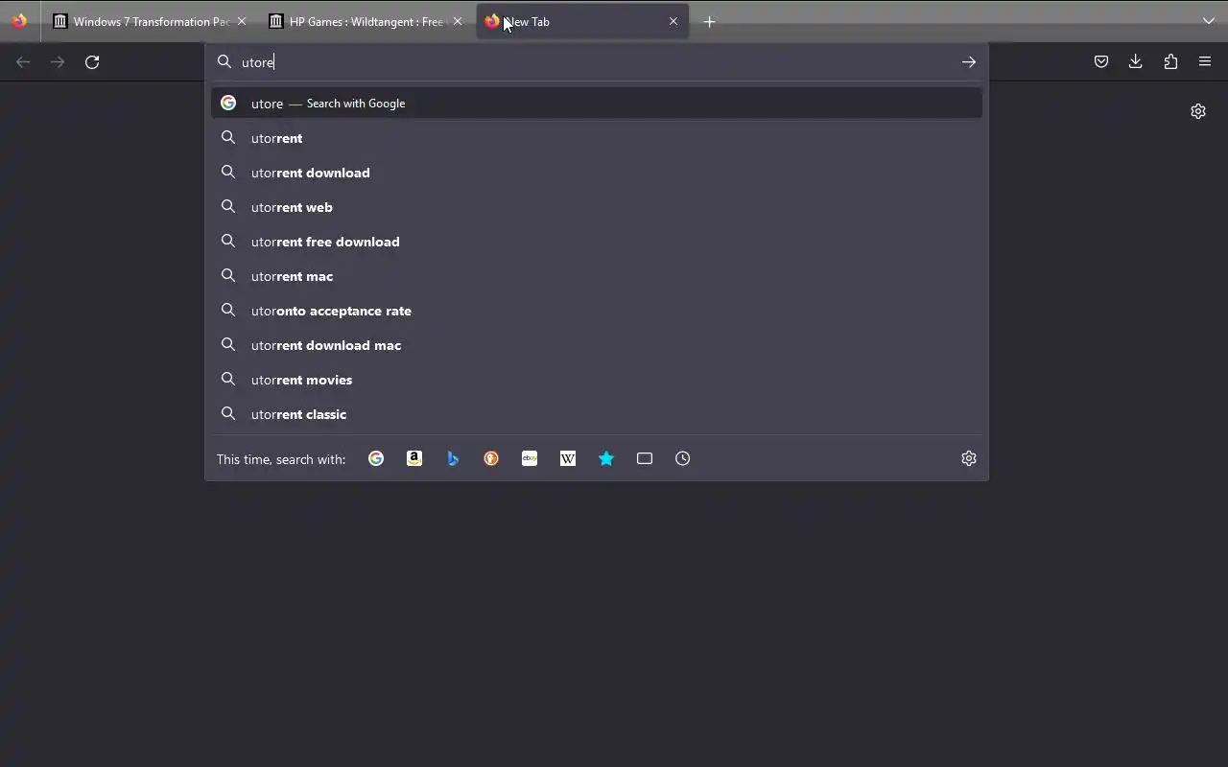Switch to Windows 7 Transformation Pack tab
This screenshot has width=1228, height=767.
[x=150, y=21]
